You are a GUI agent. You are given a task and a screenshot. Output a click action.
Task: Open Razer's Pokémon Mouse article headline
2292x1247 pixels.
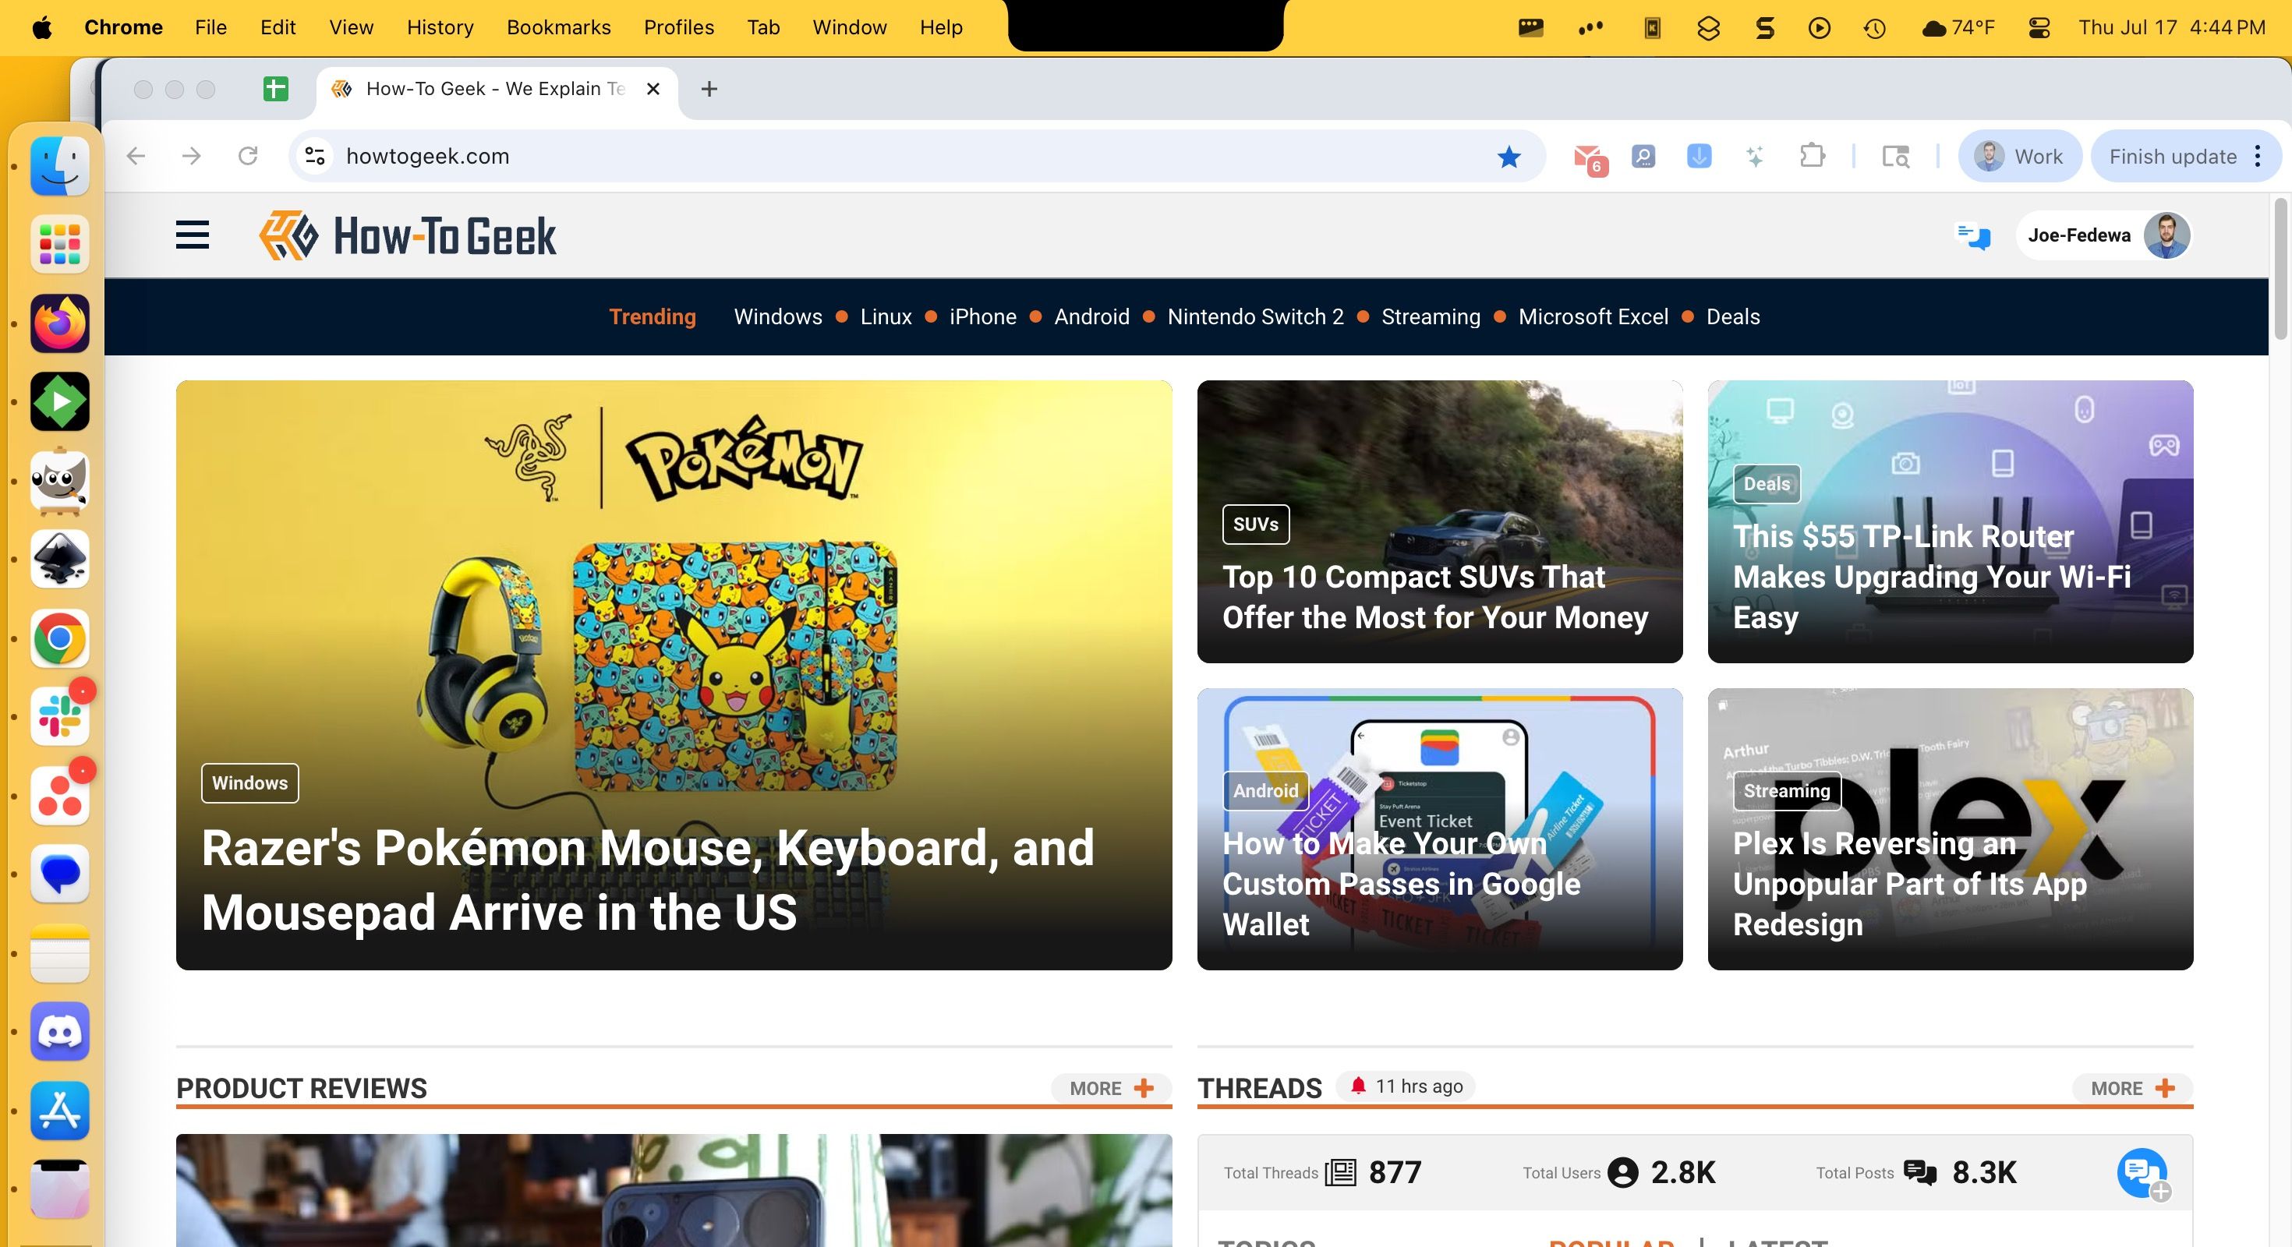(x=647, y=880)
